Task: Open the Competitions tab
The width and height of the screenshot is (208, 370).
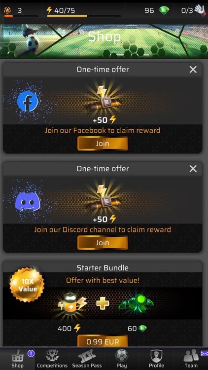Action: tap(52, 359)
